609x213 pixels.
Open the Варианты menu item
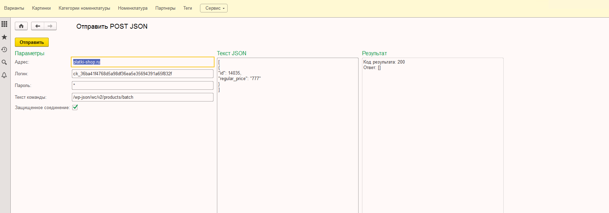[x=14, y=8]
